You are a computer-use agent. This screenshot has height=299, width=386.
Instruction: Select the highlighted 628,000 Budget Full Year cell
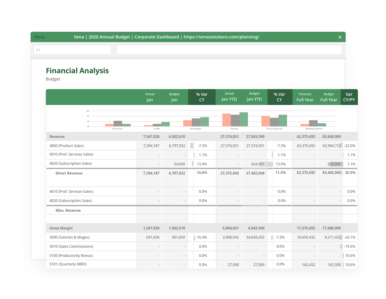(x=333, y=164)
